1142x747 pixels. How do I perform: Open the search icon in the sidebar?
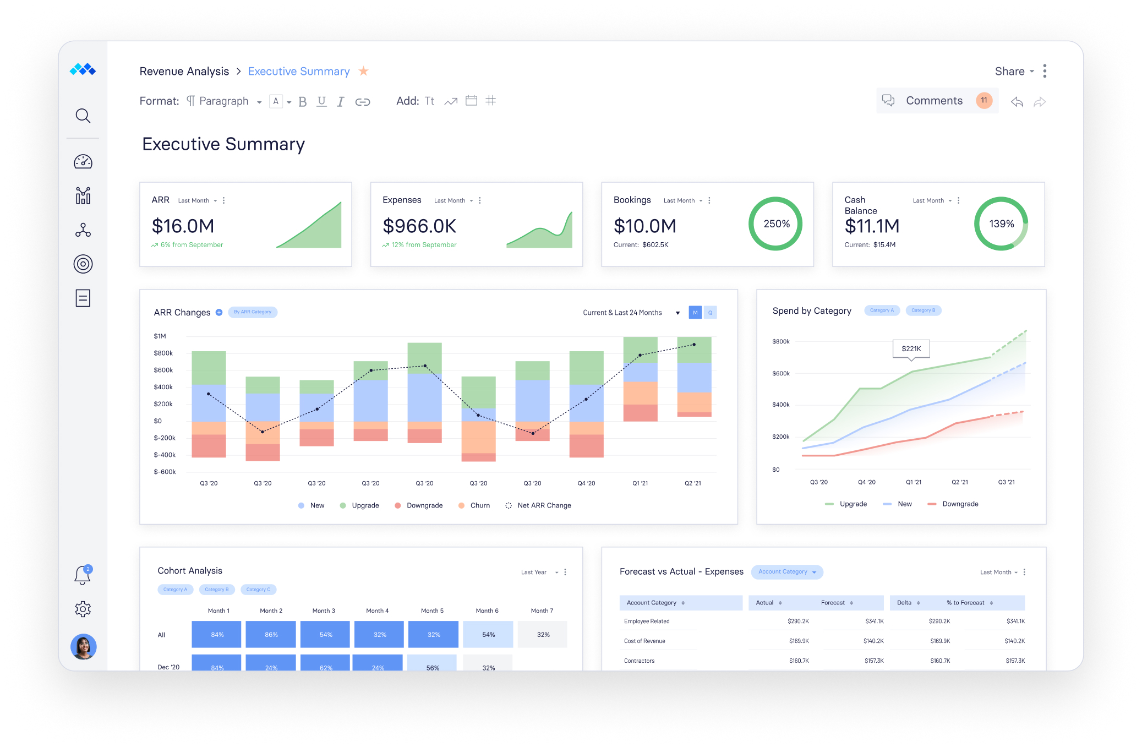pyautogui.click(x=83, y=116)
